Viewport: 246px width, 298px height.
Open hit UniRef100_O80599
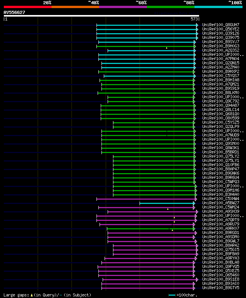221,118
